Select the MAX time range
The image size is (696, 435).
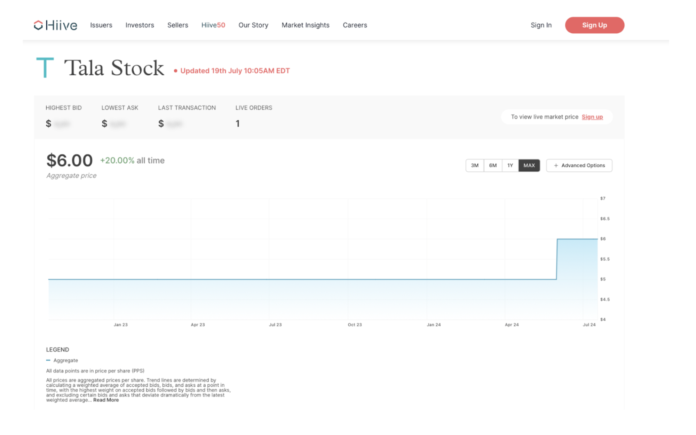coord(529,166)
